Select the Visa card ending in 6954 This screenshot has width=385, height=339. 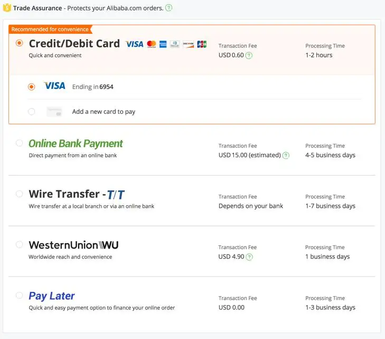click(x=32, y=87)
